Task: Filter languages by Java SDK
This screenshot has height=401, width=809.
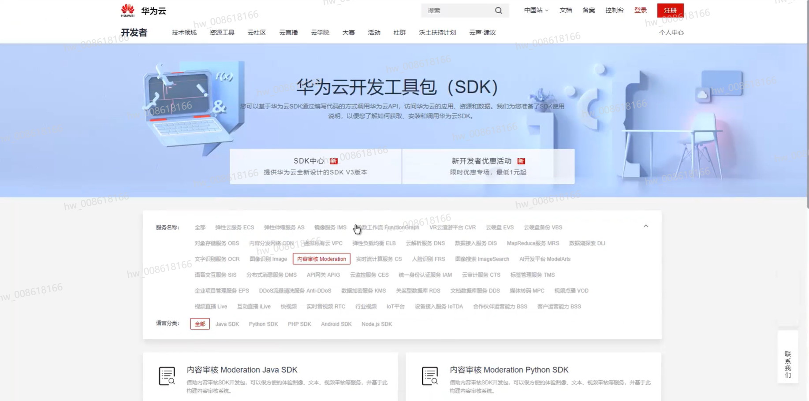Action: pos(227,324)
